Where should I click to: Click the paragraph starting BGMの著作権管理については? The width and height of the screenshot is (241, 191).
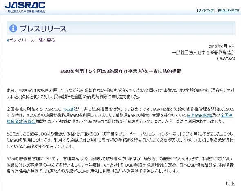tap(120, 165)
